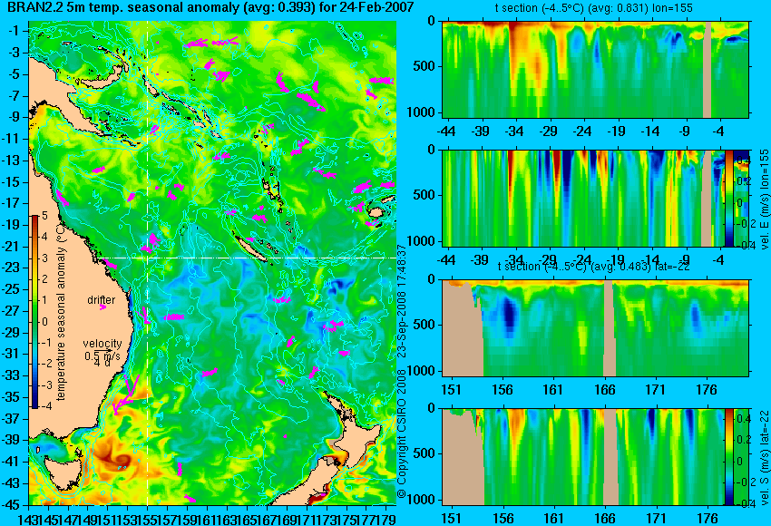This screenshot has height=526, width=771.
Task: Click the "-45" latitude label on the map axis
Action: coord(11,505)
